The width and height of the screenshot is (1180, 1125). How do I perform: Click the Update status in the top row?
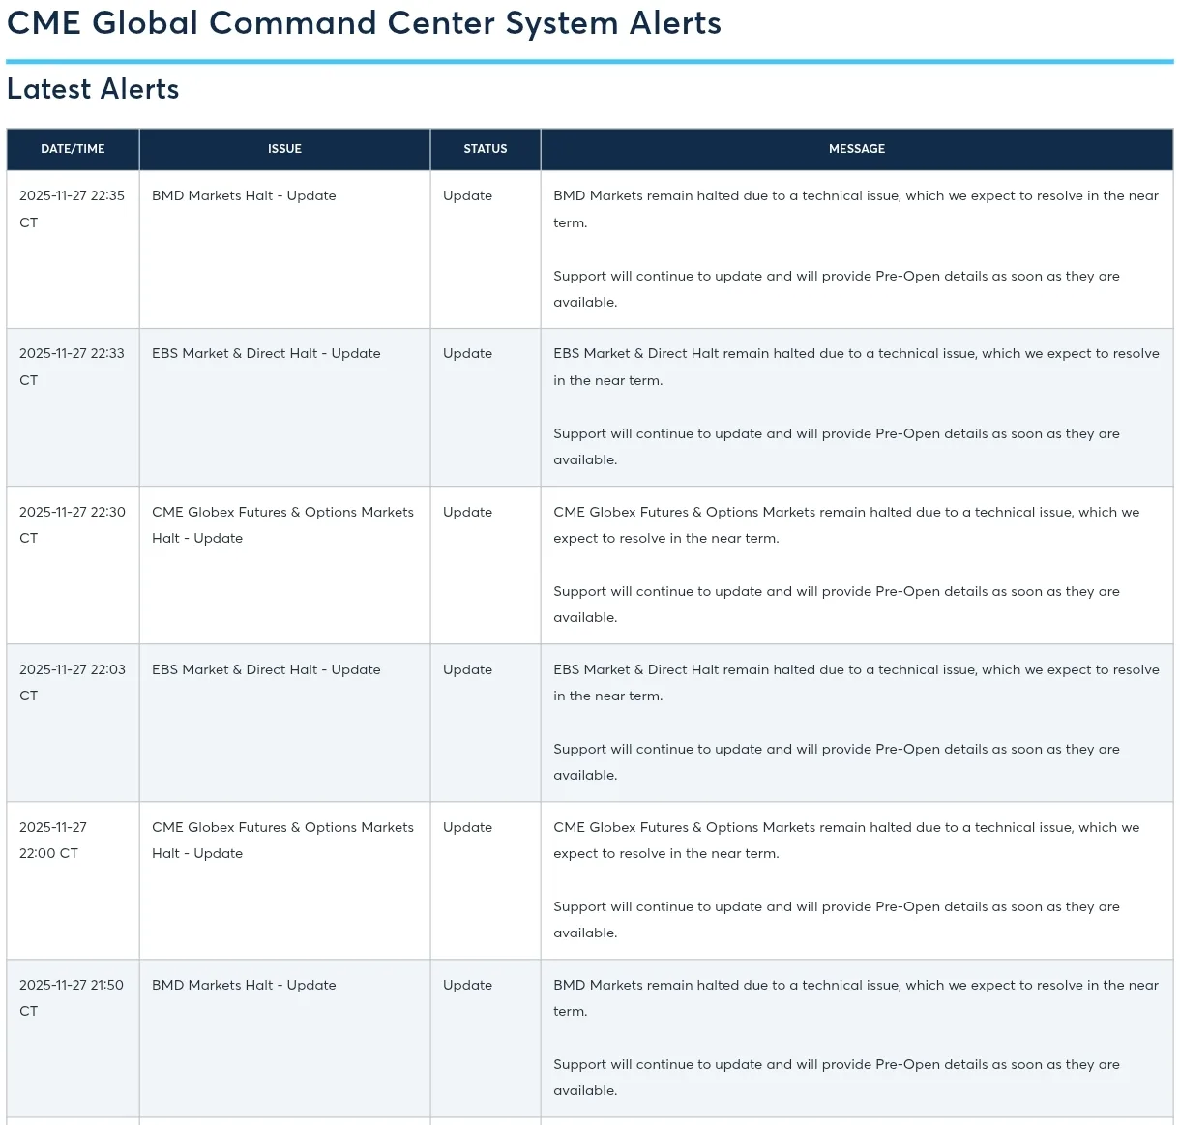(467, 195)
